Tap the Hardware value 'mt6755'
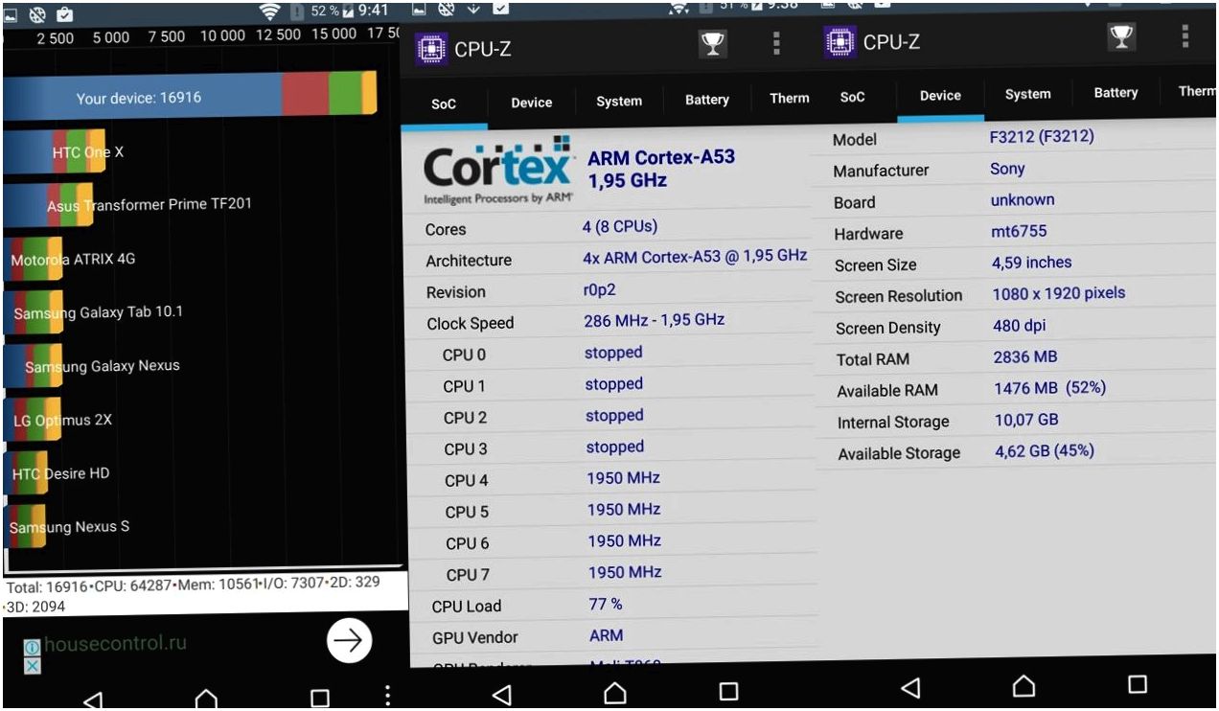The height and width of the screenshot is (711, 1219). coord(1019,231)
